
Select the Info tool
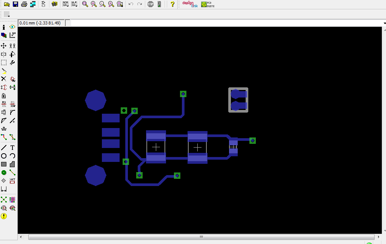click(4, 27)
